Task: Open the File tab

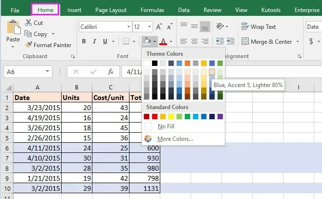Action: (x=15, y=10)
